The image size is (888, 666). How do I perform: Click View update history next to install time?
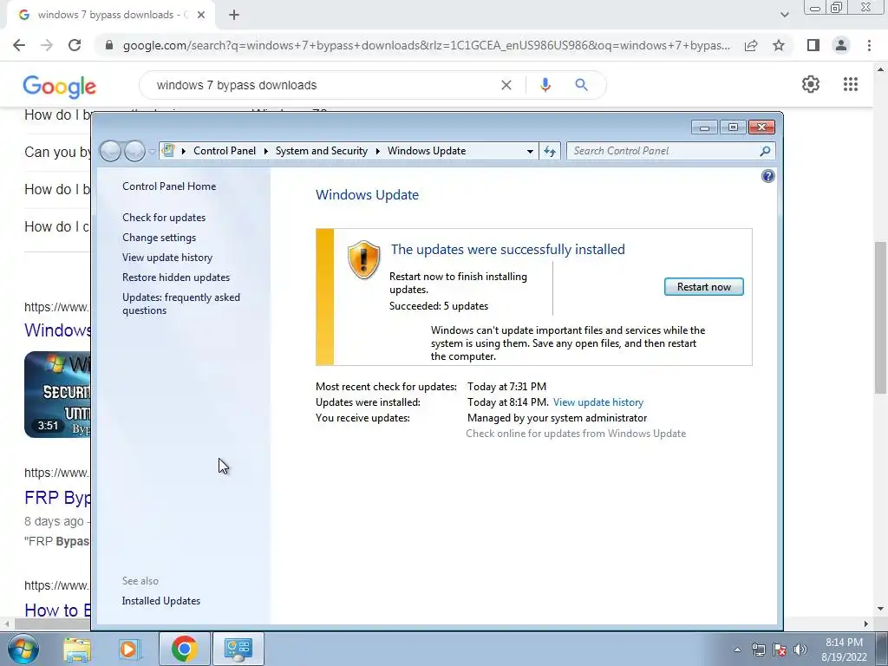(x=598, y=402)
